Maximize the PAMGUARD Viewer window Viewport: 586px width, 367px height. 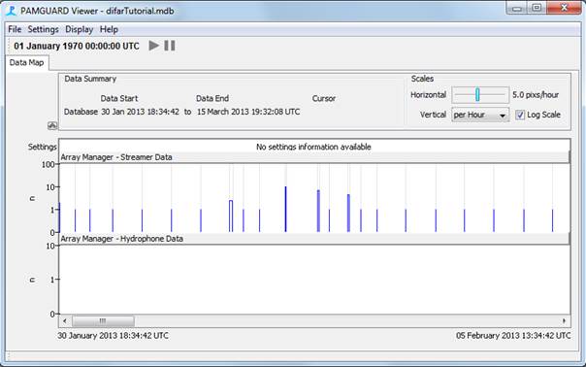click(x=537, y=8)
